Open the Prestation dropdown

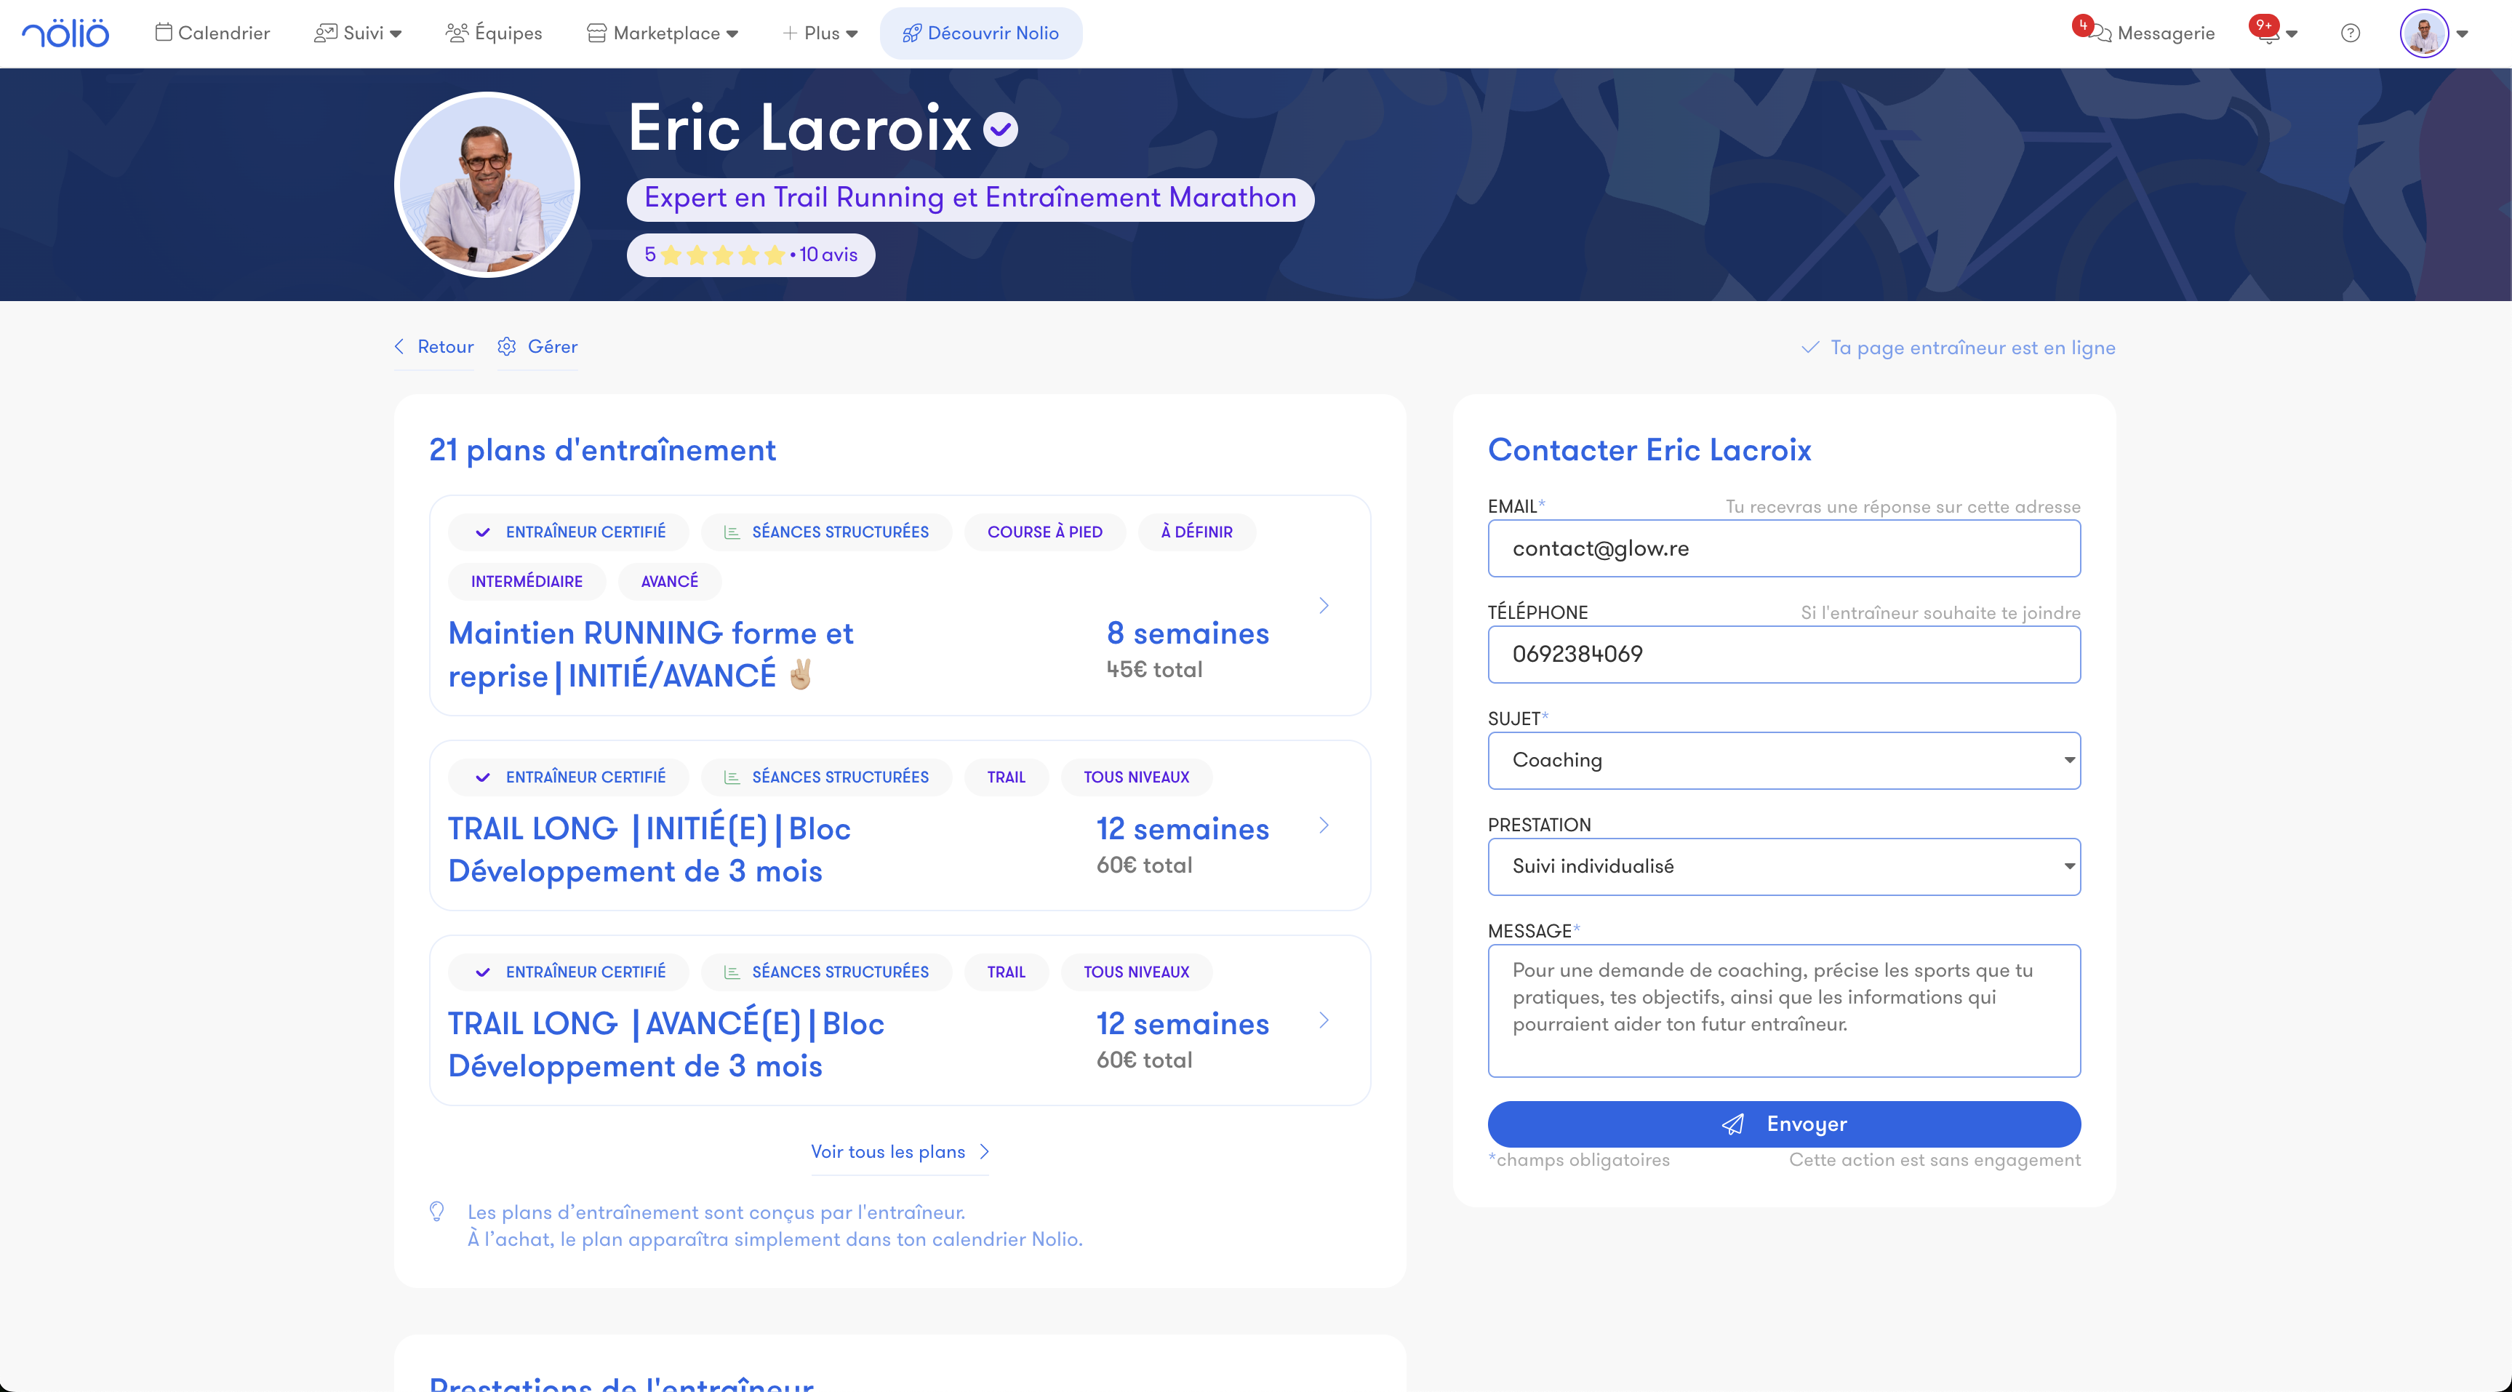click(x=1783, y=866)
